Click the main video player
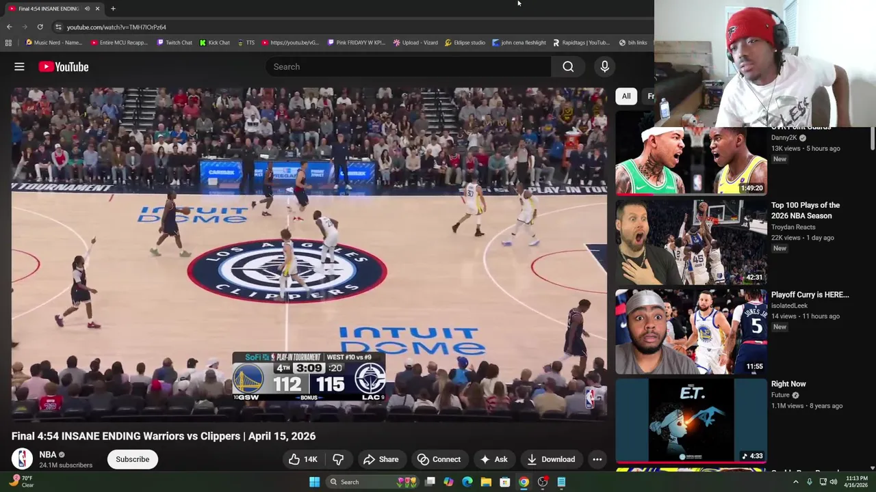Screen dimensions: 876x492 [x=309, y=254]
